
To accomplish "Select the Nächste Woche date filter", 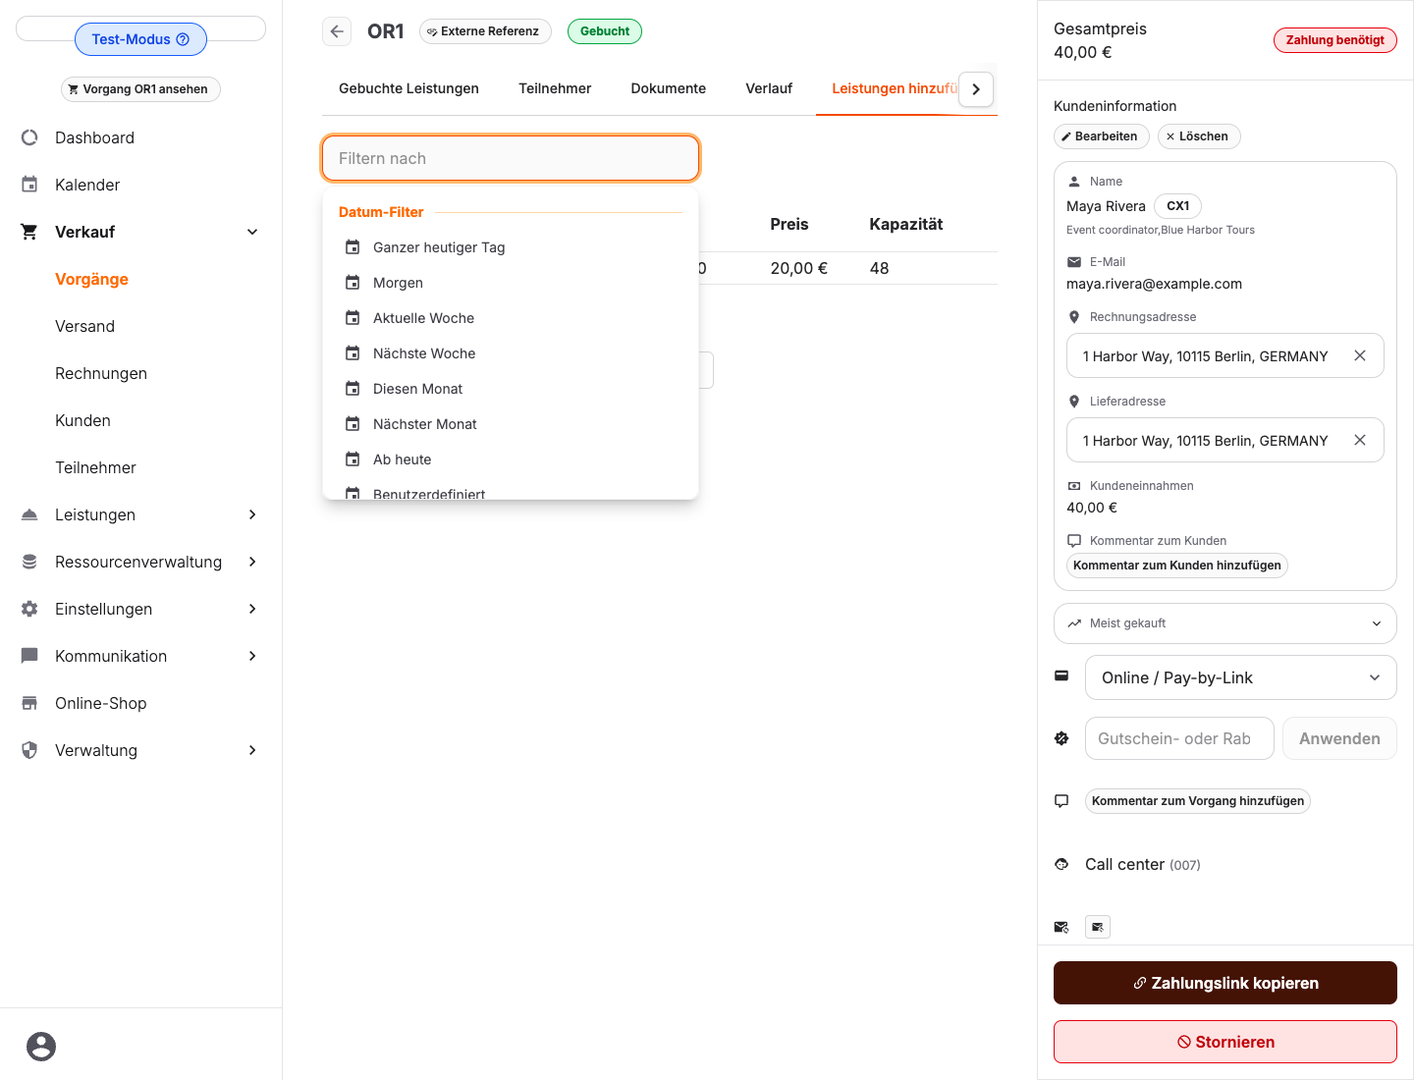I will (x=511, y=353).
